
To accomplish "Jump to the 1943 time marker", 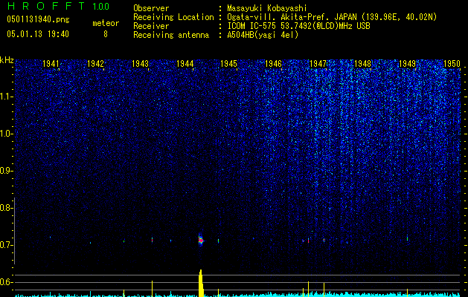I will pyautogui.click(x=140, y=63).
